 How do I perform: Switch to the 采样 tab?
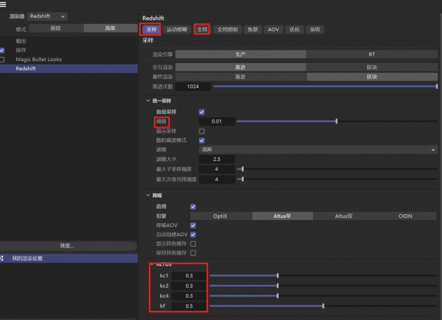click(151, 30)
